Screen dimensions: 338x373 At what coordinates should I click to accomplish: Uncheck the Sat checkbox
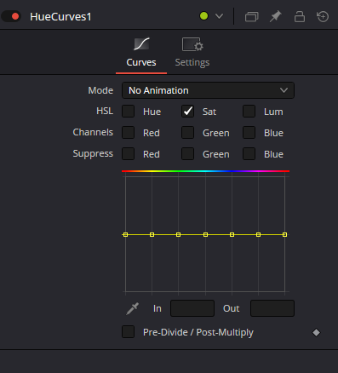click(x=187, y=112)
